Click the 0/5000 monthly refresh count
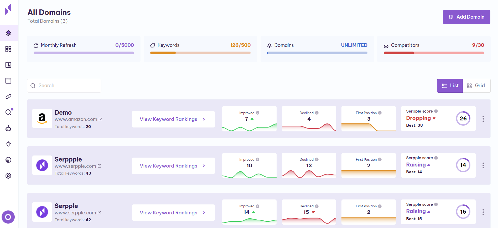The width and height of the screenshot is (498, 228). (124, 45)
